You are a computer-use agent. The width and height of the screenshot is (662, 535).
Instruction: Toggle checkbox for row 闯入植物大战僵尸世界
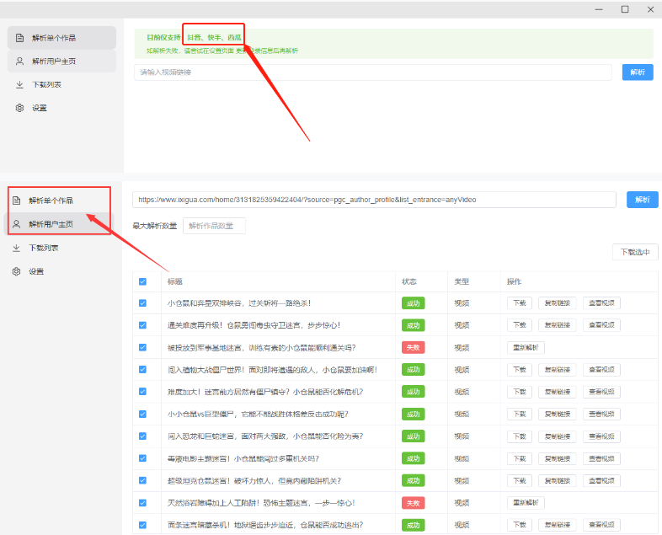tap(142, 370)
